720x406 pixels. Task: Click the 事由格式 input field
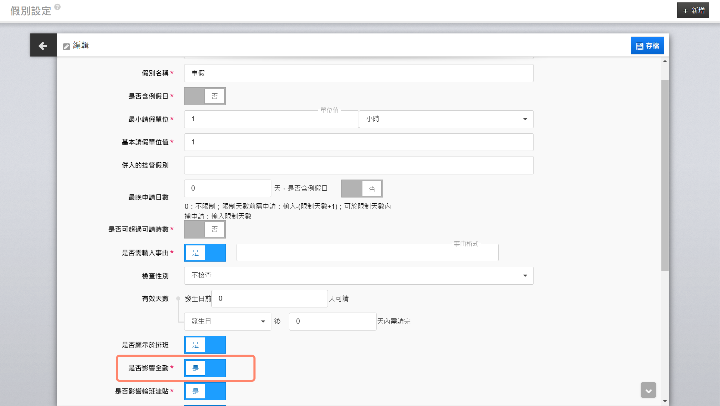point(367,253)
